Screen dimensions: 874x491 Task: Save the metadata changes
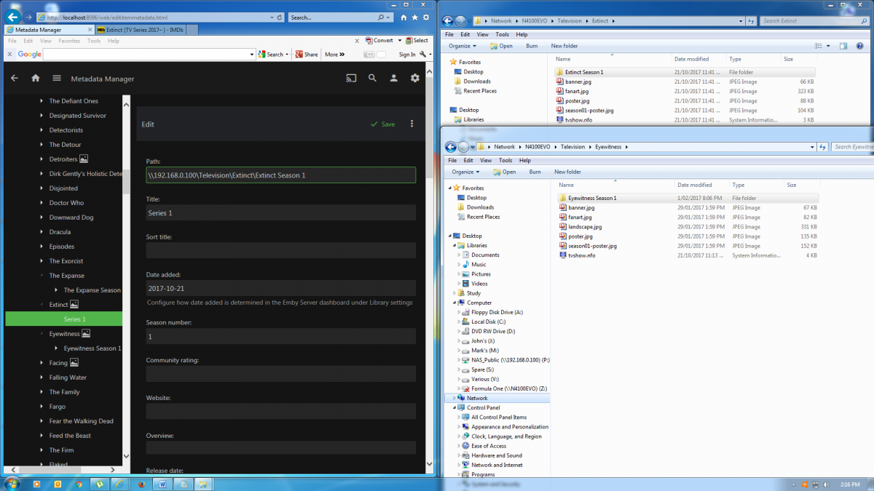point(383,124)
